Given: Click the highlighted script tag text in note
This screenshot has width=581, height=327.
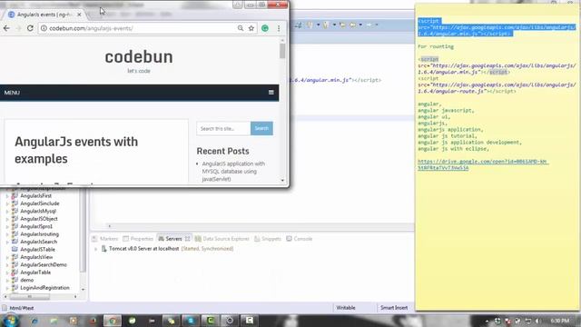Looking at the screenshot, I should click(x=497, y=27).
